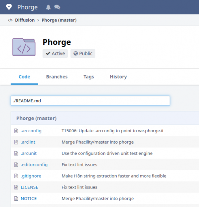Image resolution: width=199 pixels, height=207 pixels.
Task: Open the .arclint file link
Action: click(x=28, y=142)
